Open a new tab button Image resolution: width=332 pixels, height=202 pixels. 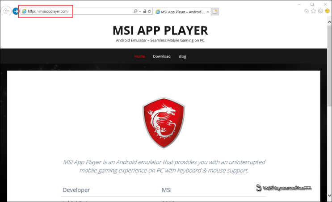214,12
